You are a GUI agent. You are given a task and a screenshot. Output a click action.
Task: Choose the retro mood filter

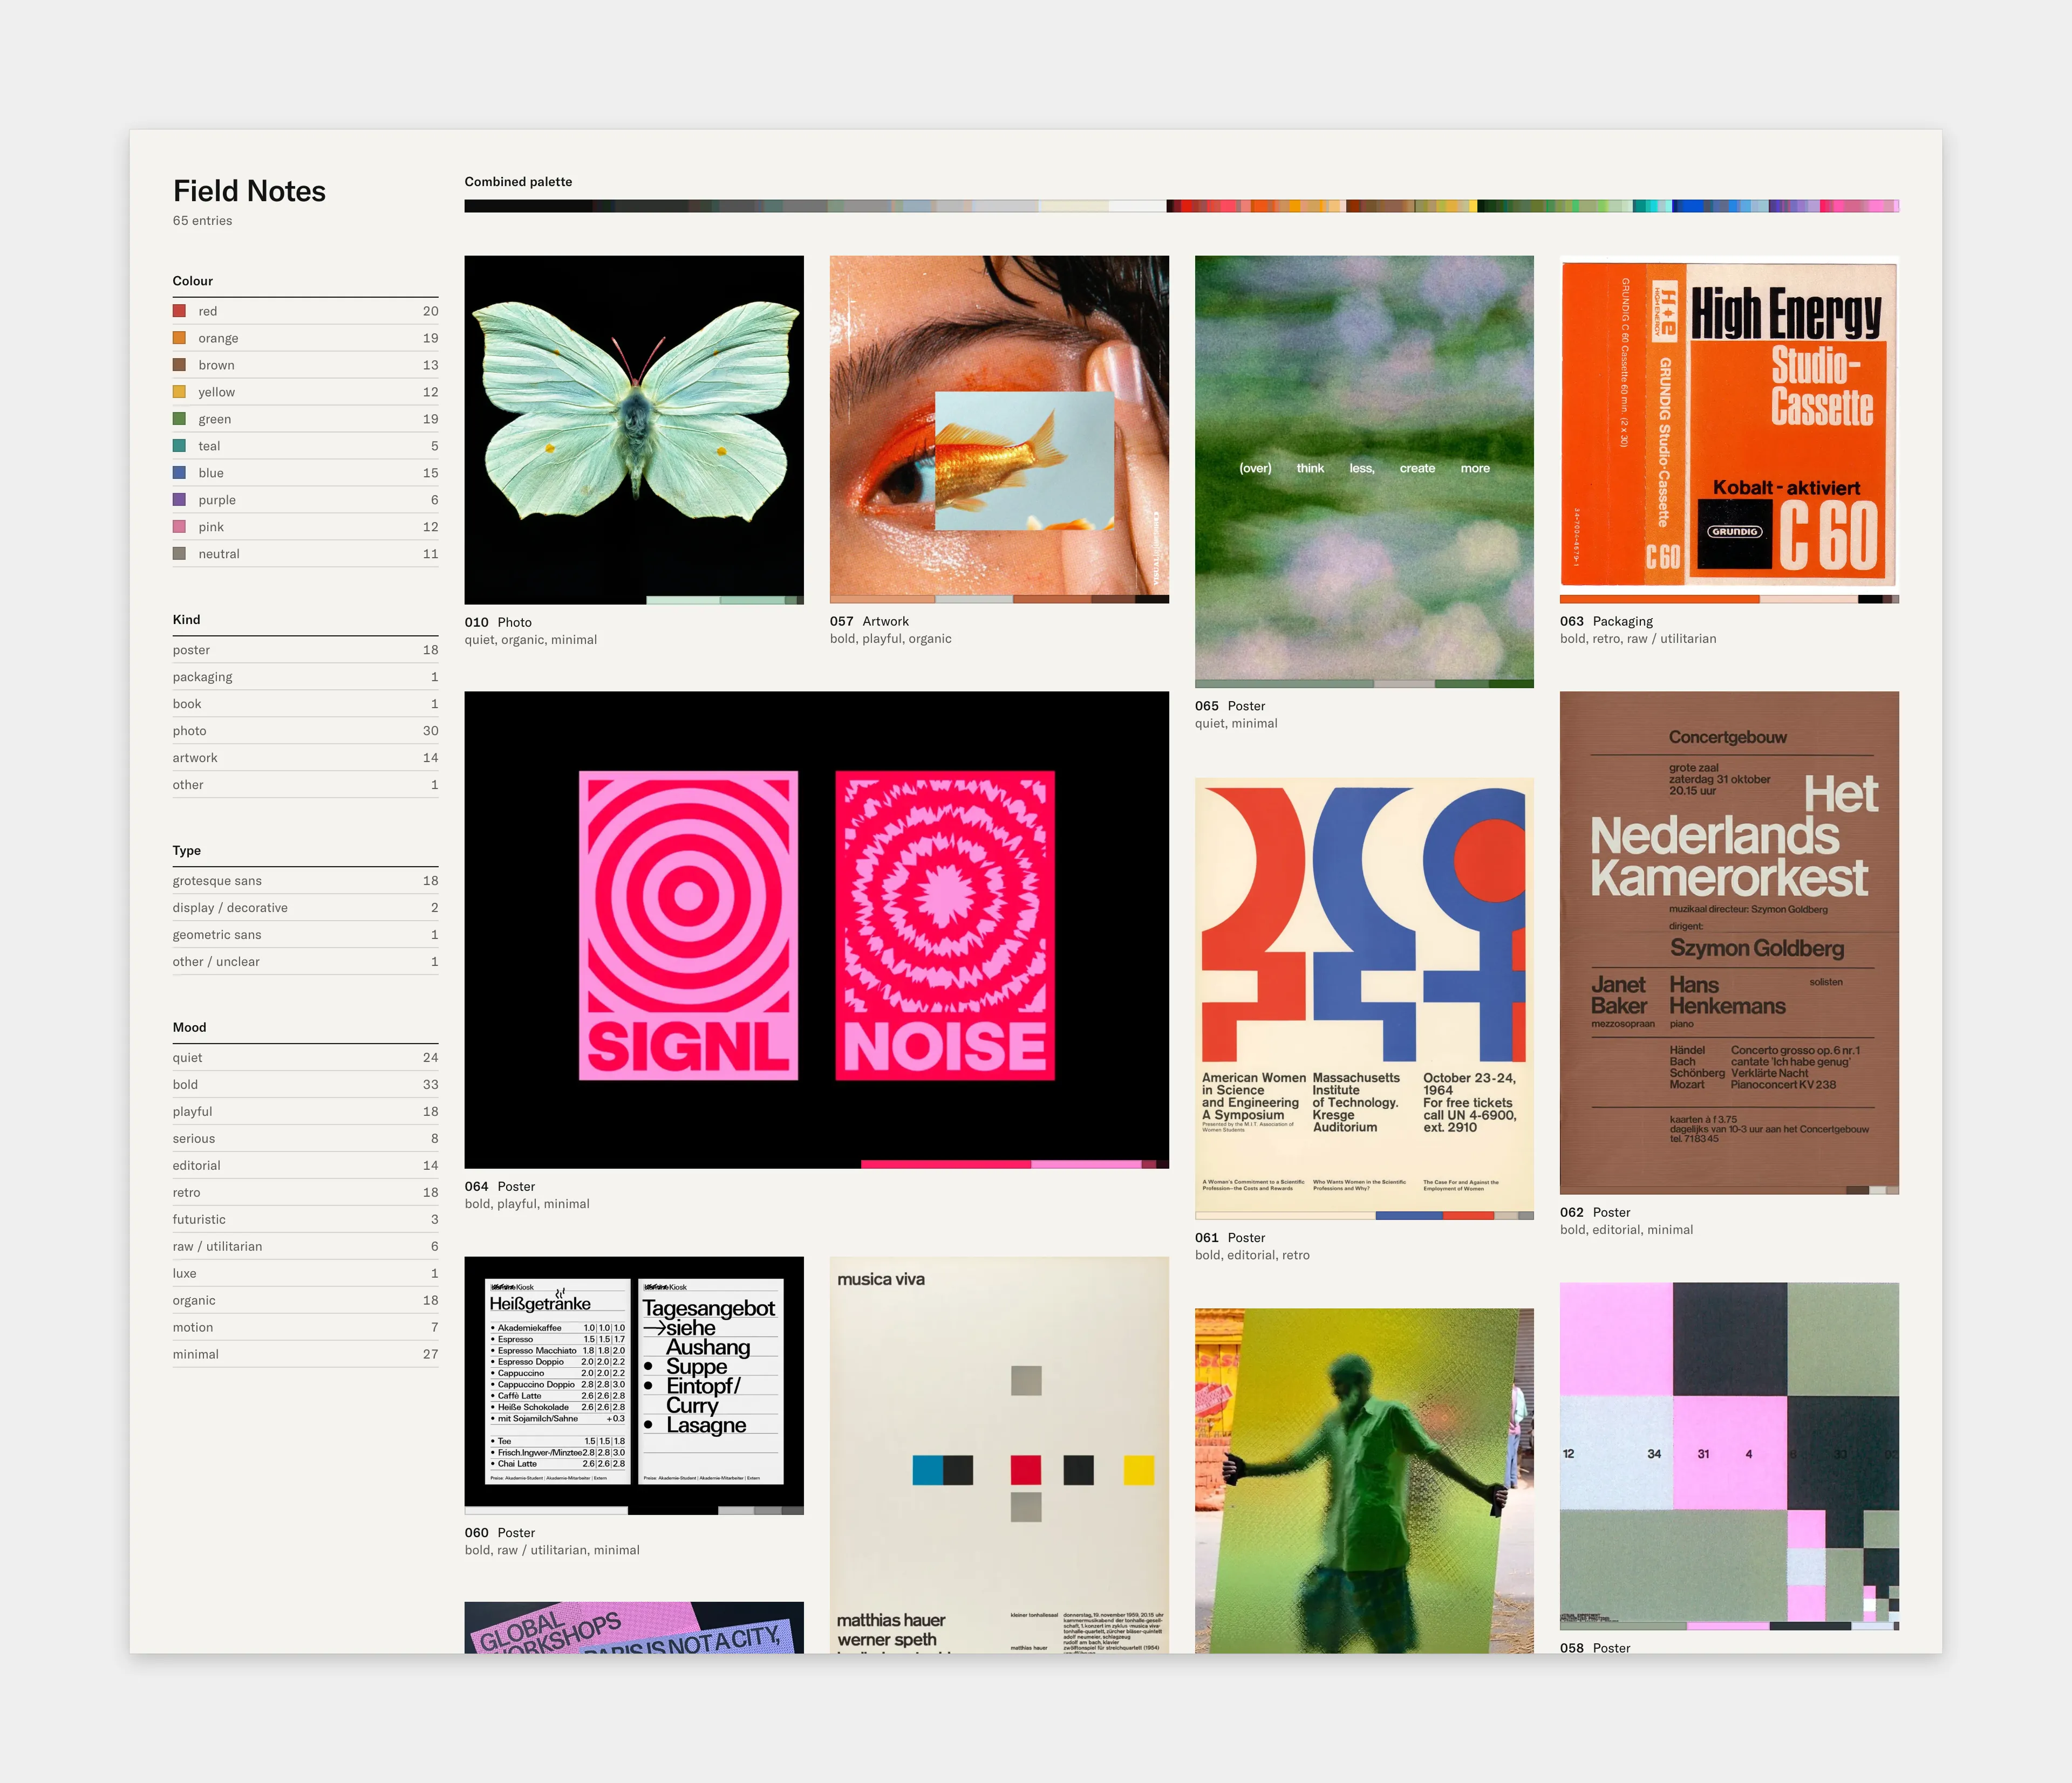tap(305, 1192)
